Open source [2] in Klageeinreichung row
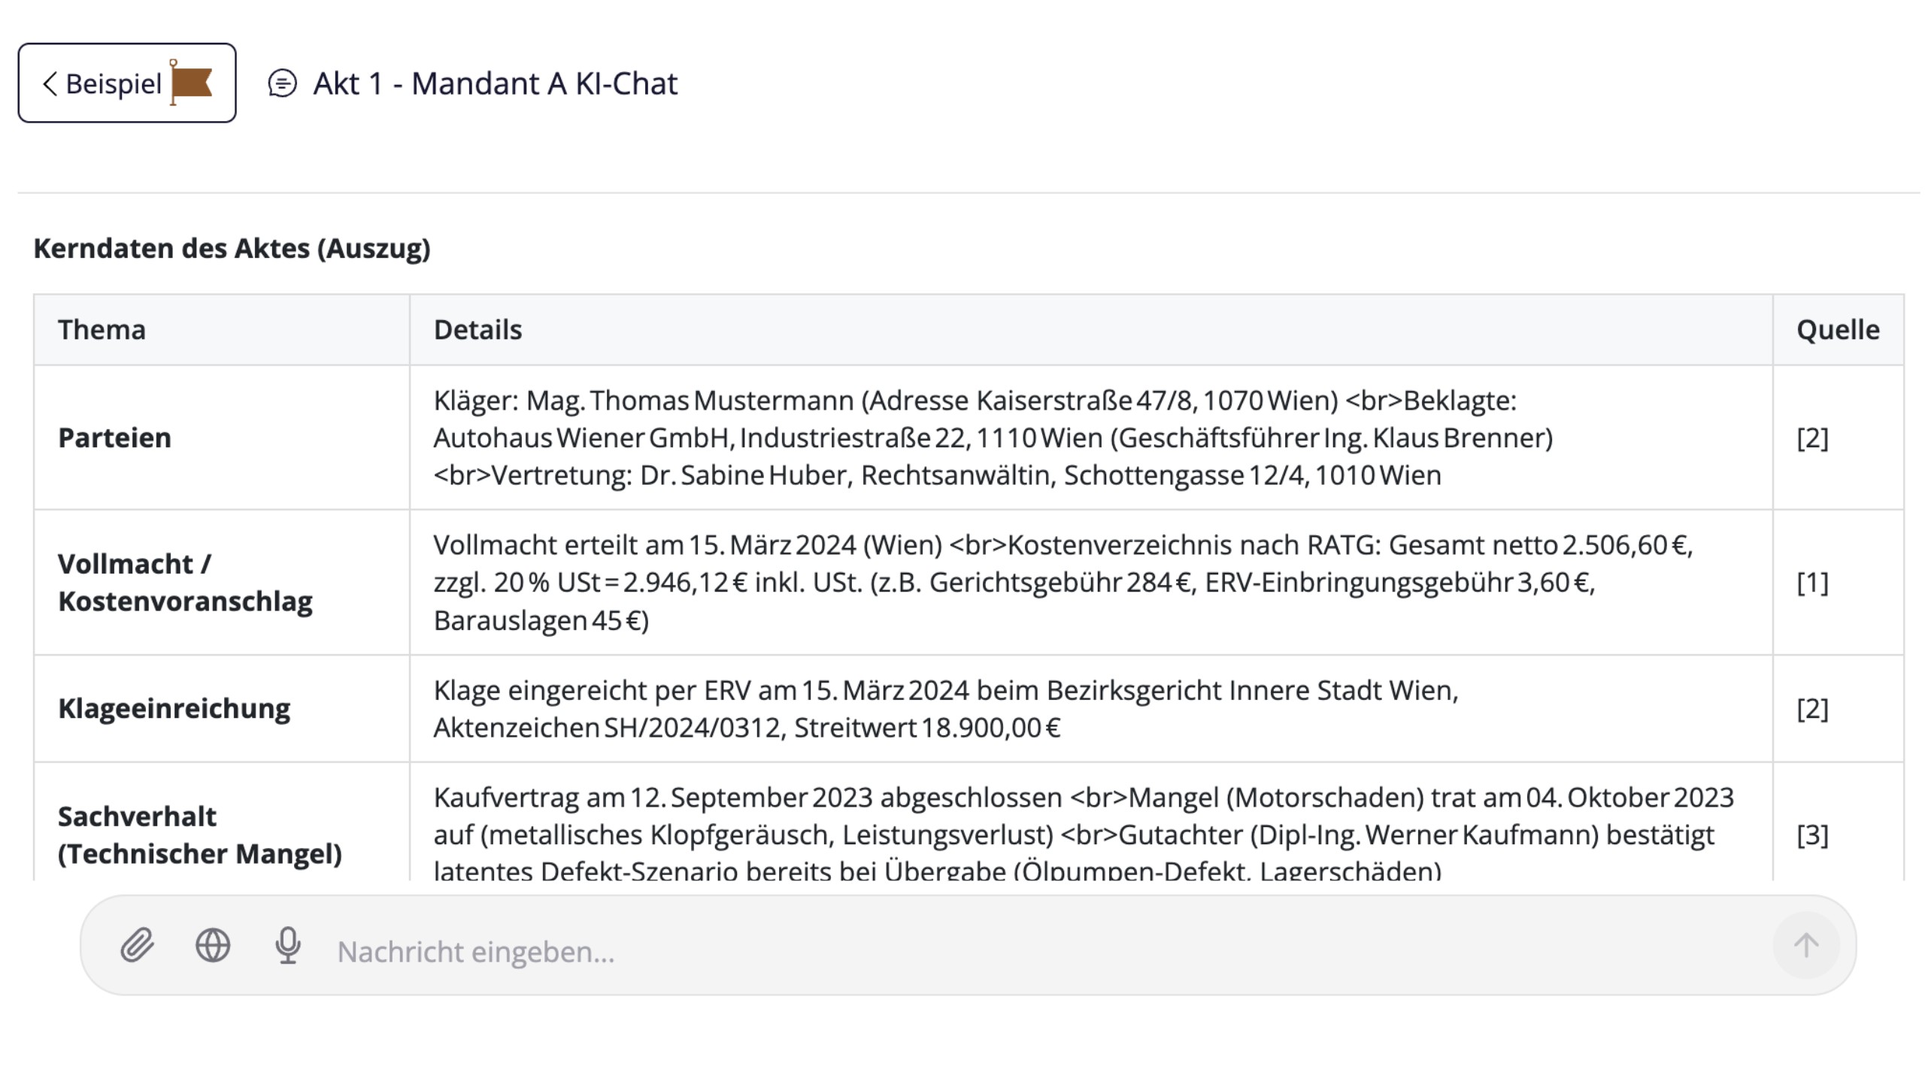 pyautogui.click(x=1812, y=708)
